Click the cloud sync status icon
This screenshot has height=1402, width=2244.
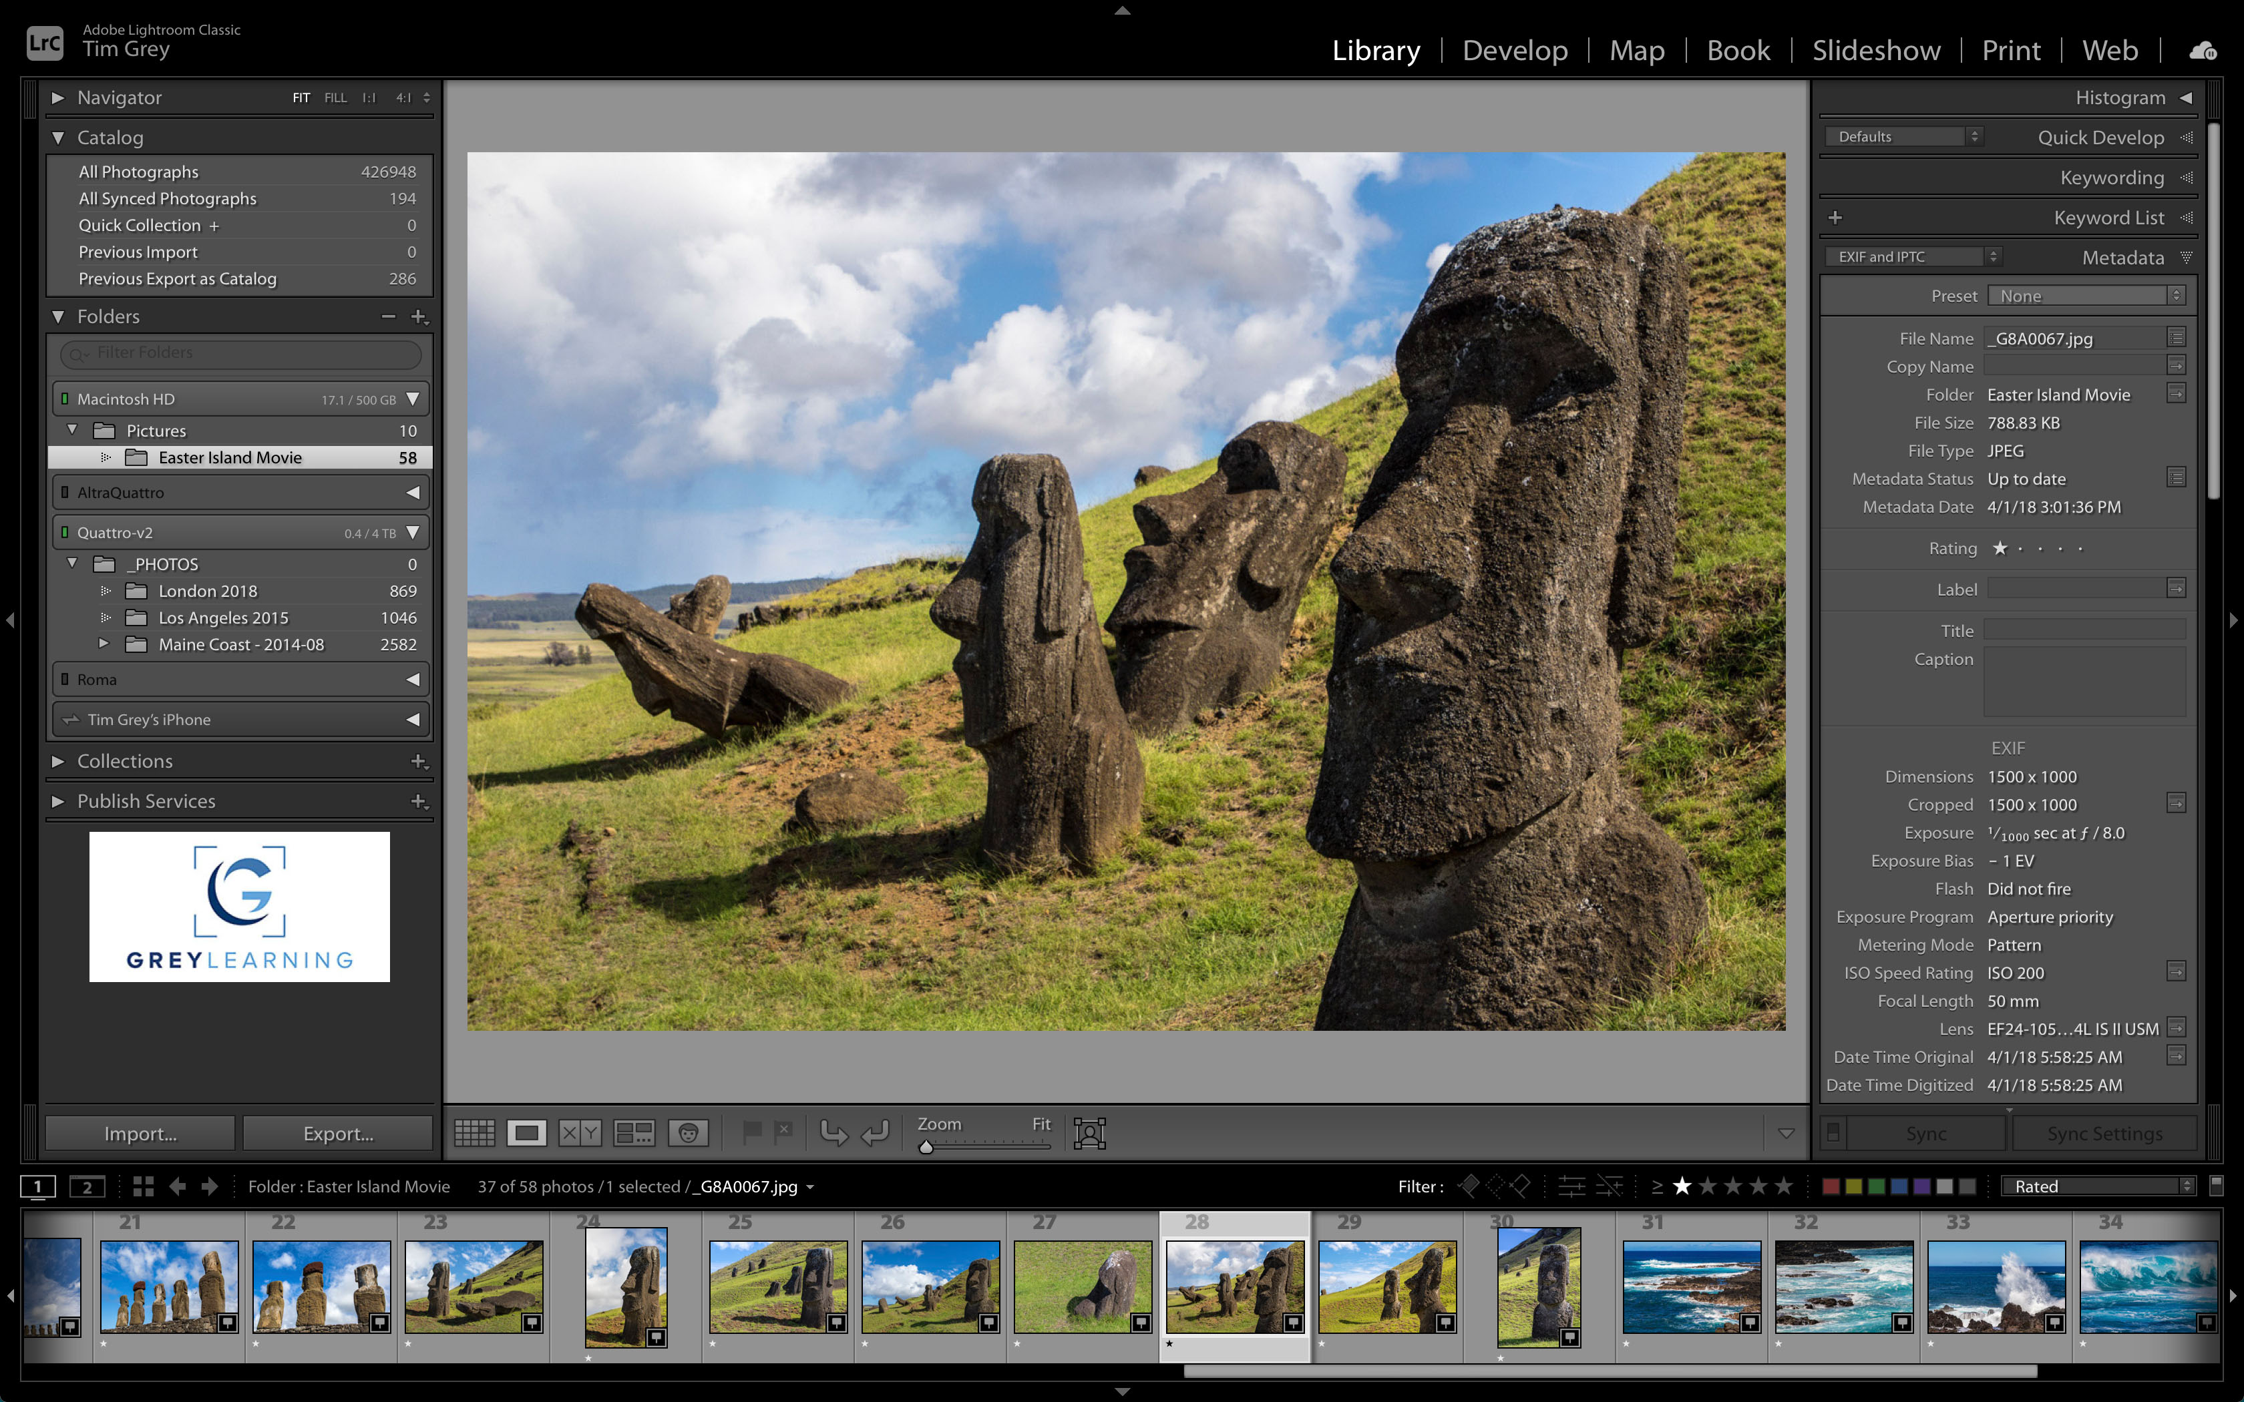coord(2203,50)
